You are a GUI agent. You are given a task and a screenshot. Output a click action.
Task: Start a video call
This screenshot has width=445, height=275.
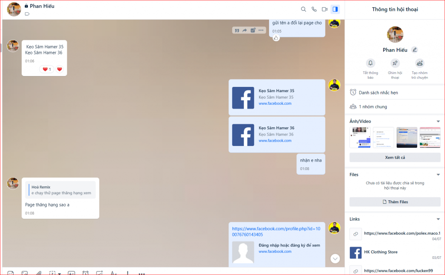click(325, 9)
